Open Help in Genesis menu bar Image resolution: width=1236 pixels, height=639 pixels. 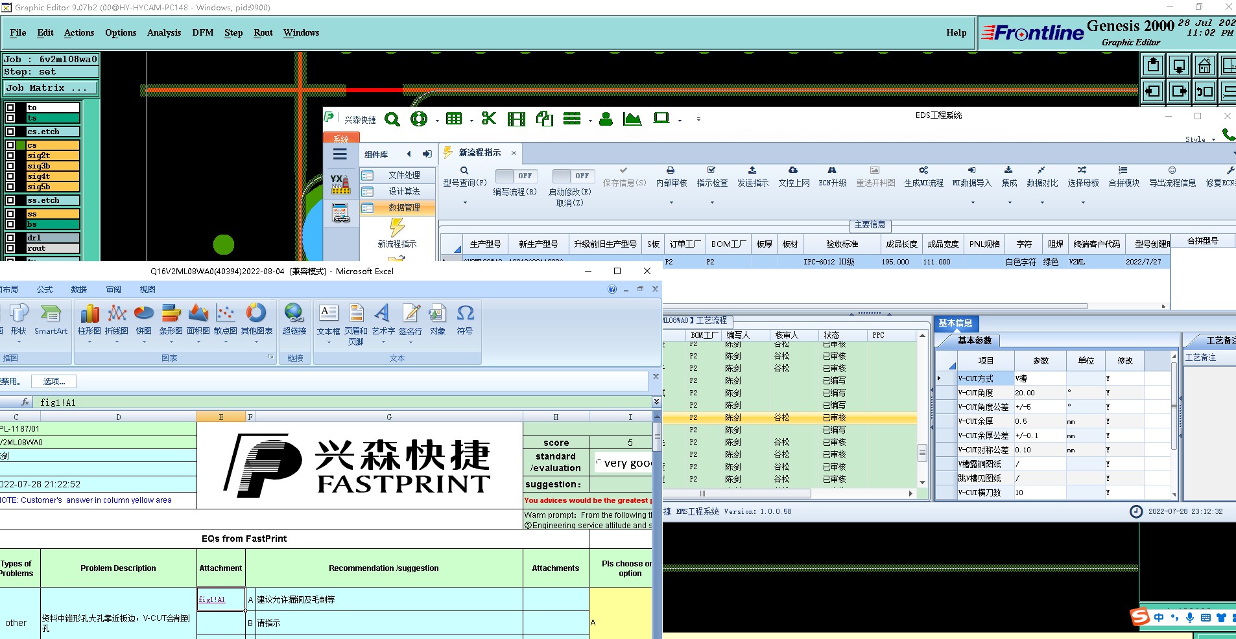956,32
